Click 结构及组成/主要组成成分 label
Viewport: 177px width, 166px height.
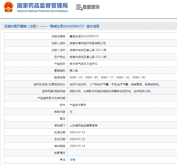coord(49,84)
